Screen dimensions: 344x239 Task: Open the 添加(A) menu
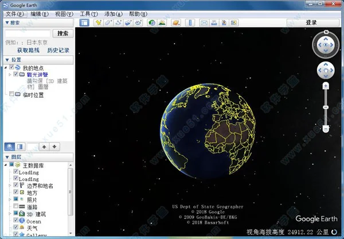coord(114,14)
